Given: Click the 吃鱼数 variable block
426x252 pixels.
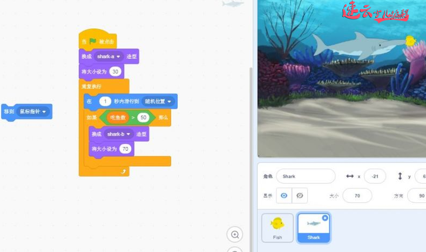Looking at the screenshot, I should pos(118,117).
